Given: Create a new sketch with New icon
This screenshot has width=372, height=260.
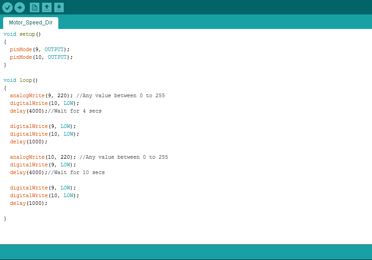Looking at the screenshot, I should coord(34,7).
